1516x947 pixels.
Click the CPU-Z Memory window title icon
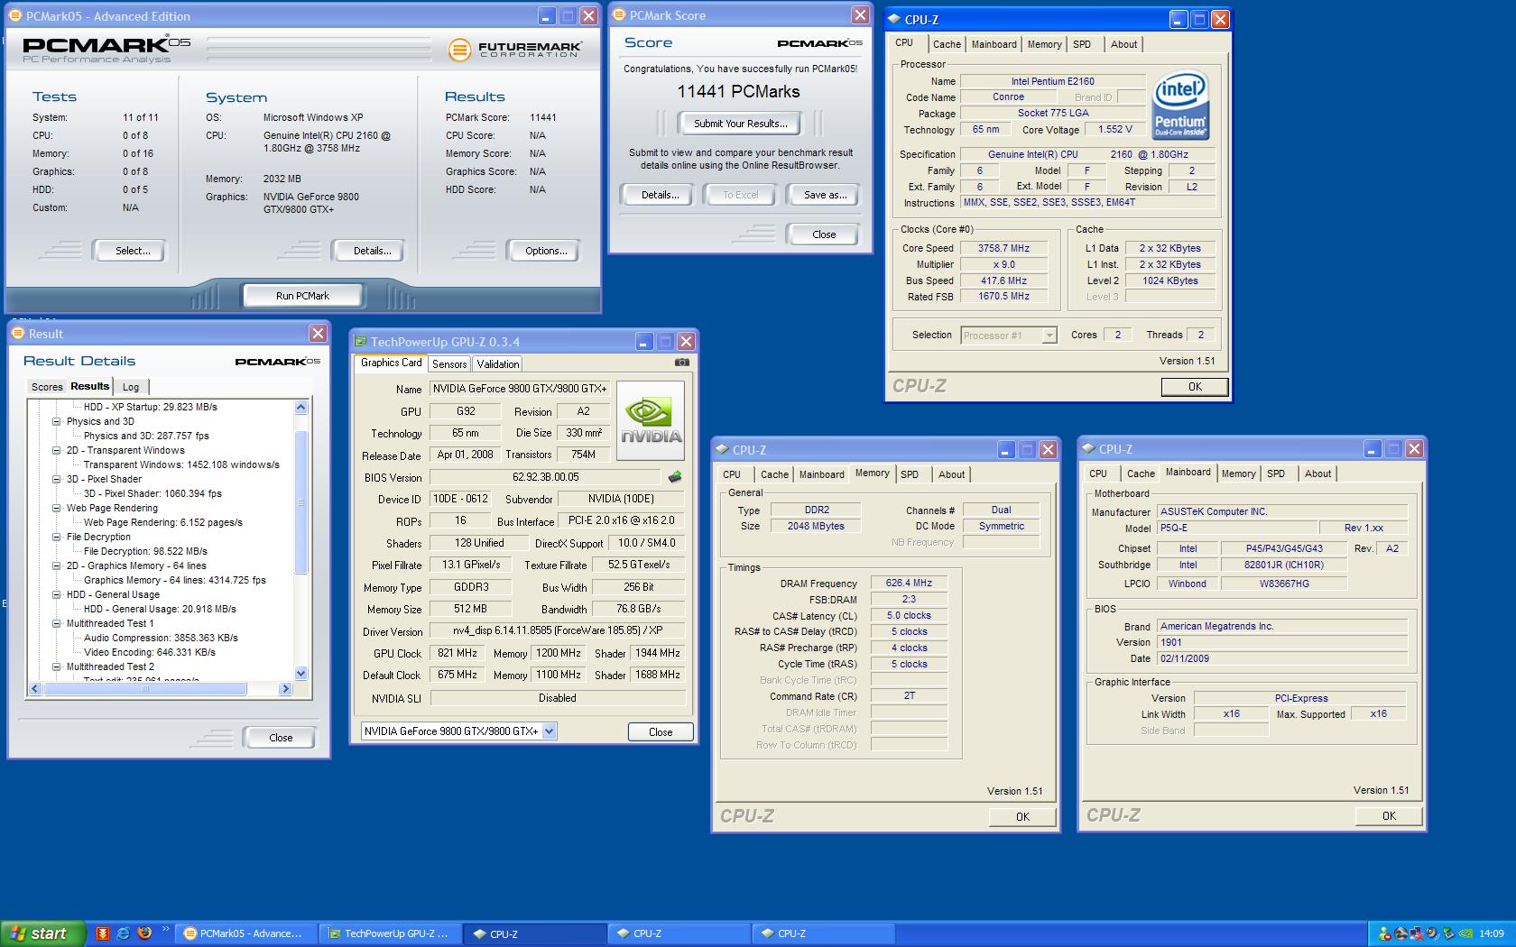click(723, 449)
